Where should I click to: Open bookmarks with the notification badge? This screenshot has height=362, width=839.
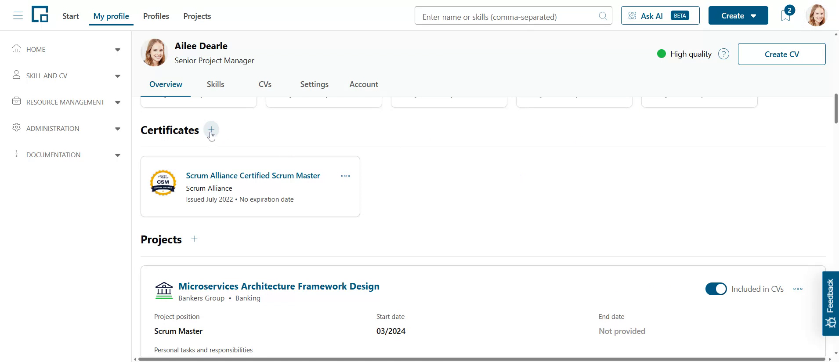pos(786,15)
